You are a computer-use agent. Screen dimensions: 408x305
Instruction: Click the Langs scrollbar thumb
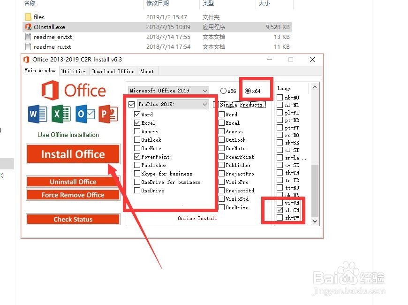pos(315,191)
